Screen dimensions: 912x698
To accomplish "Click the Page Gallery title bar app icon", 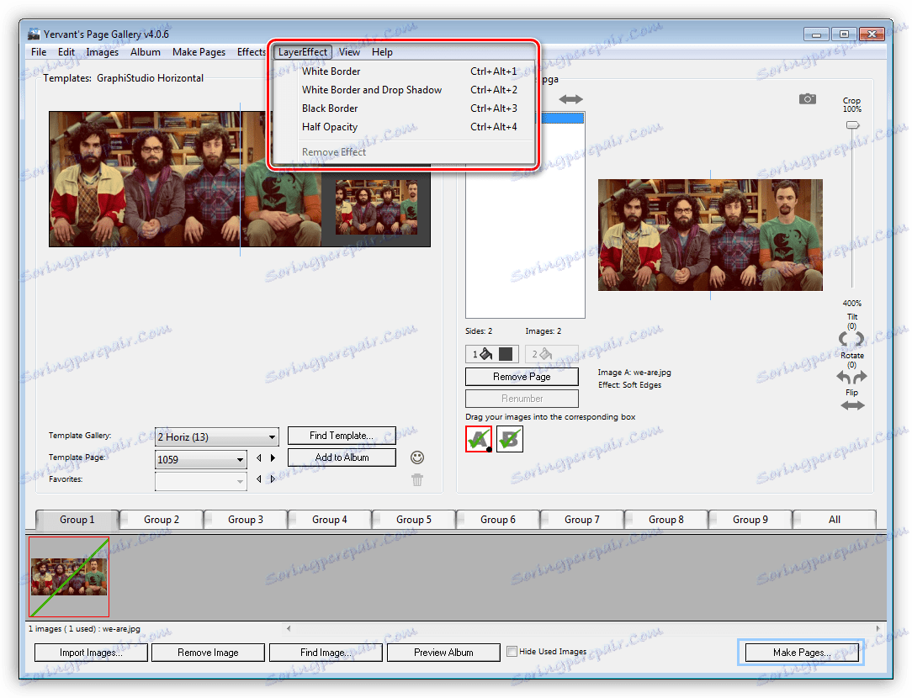I will [x=34, y=34].
